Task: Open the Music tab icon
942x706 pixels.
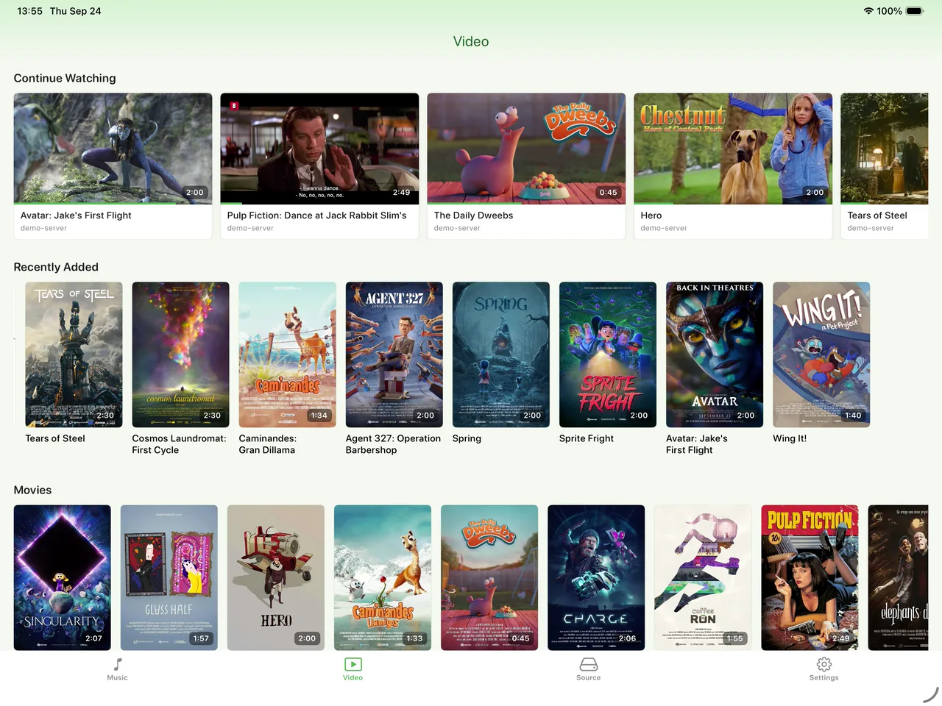Action: point(118,664)
